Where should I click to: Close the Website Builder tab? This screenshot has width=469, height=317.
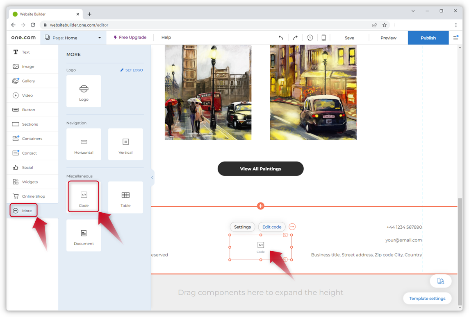tap(78, 14)
